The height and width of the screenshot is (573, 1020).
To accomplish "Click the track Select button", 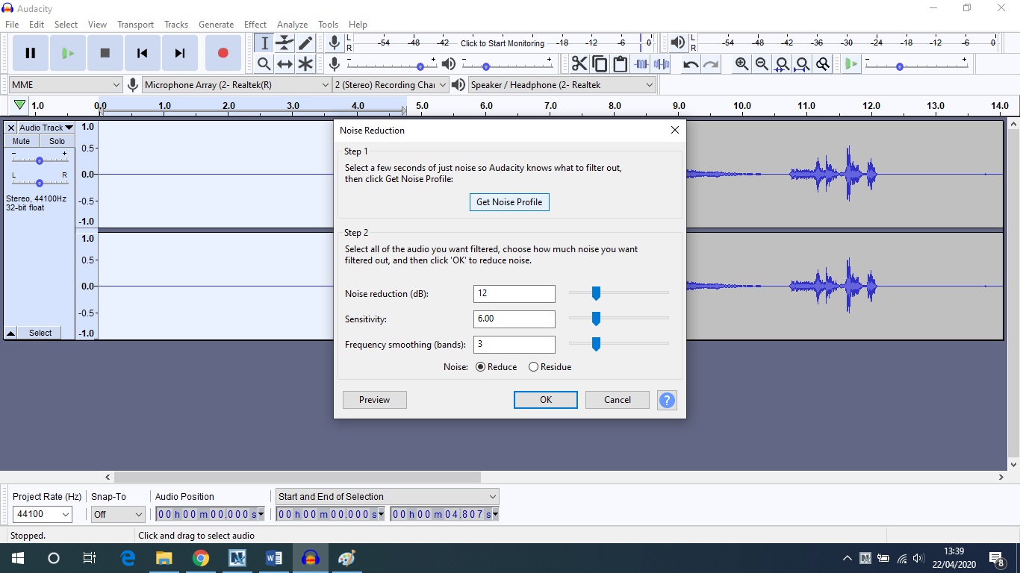I will [40, 333].
